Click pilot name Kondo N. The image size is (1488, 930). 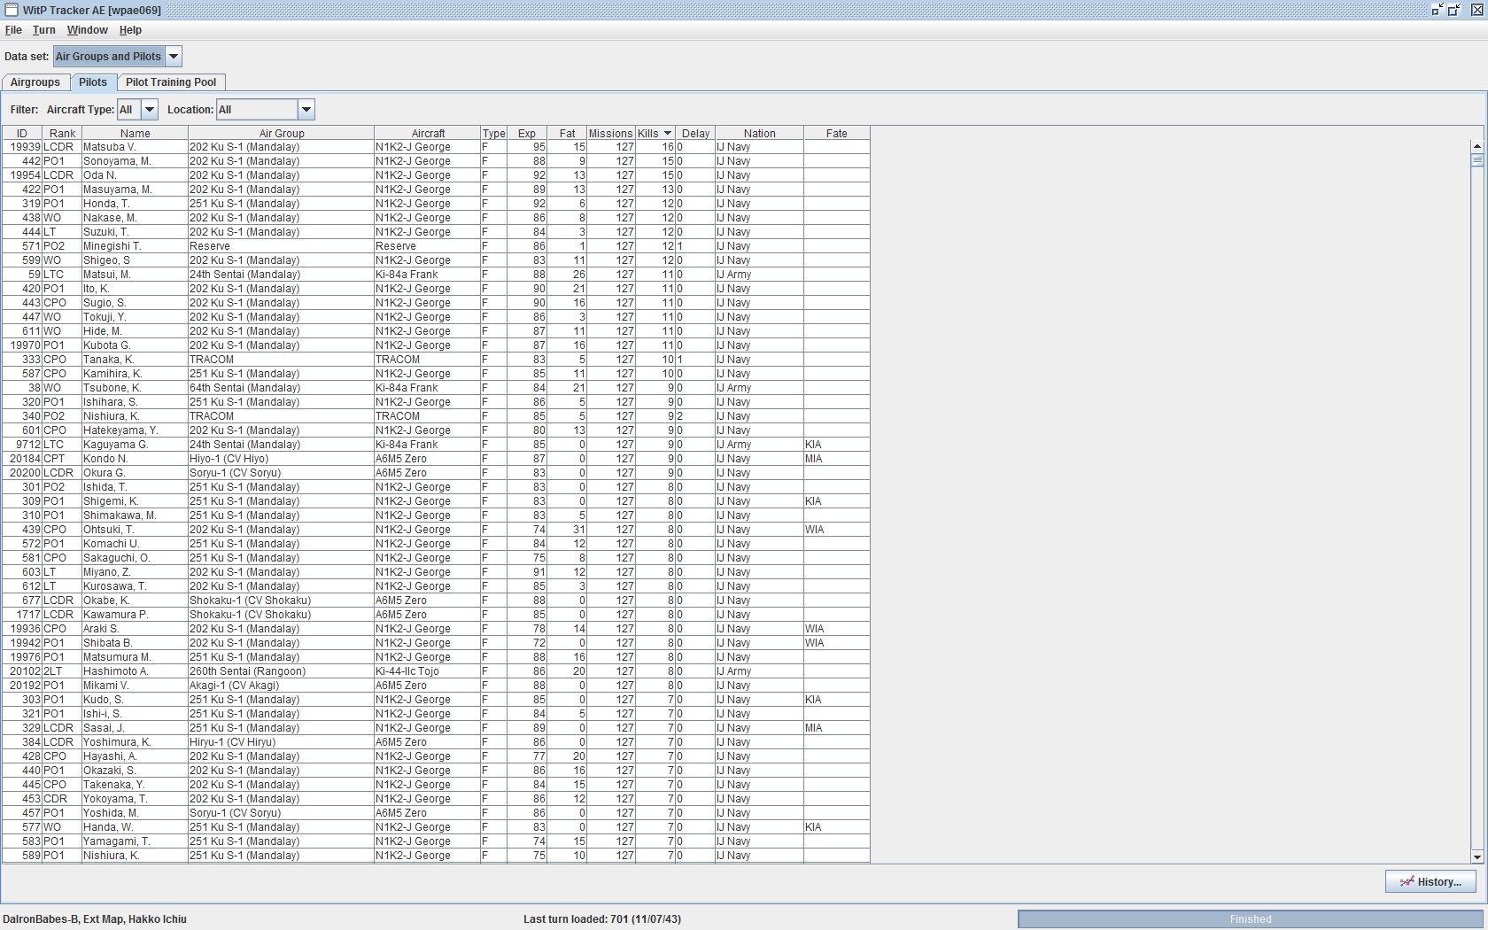point(105,459)
